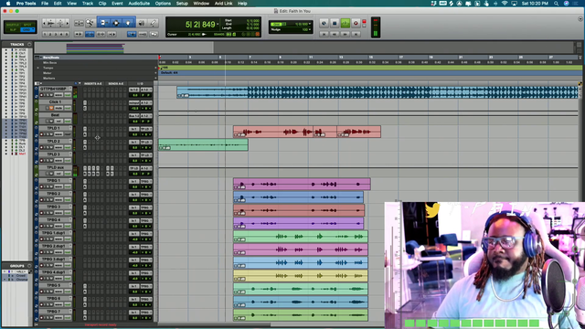Select the Trim tool
The image size is (585, 329).
pos(103,23)
